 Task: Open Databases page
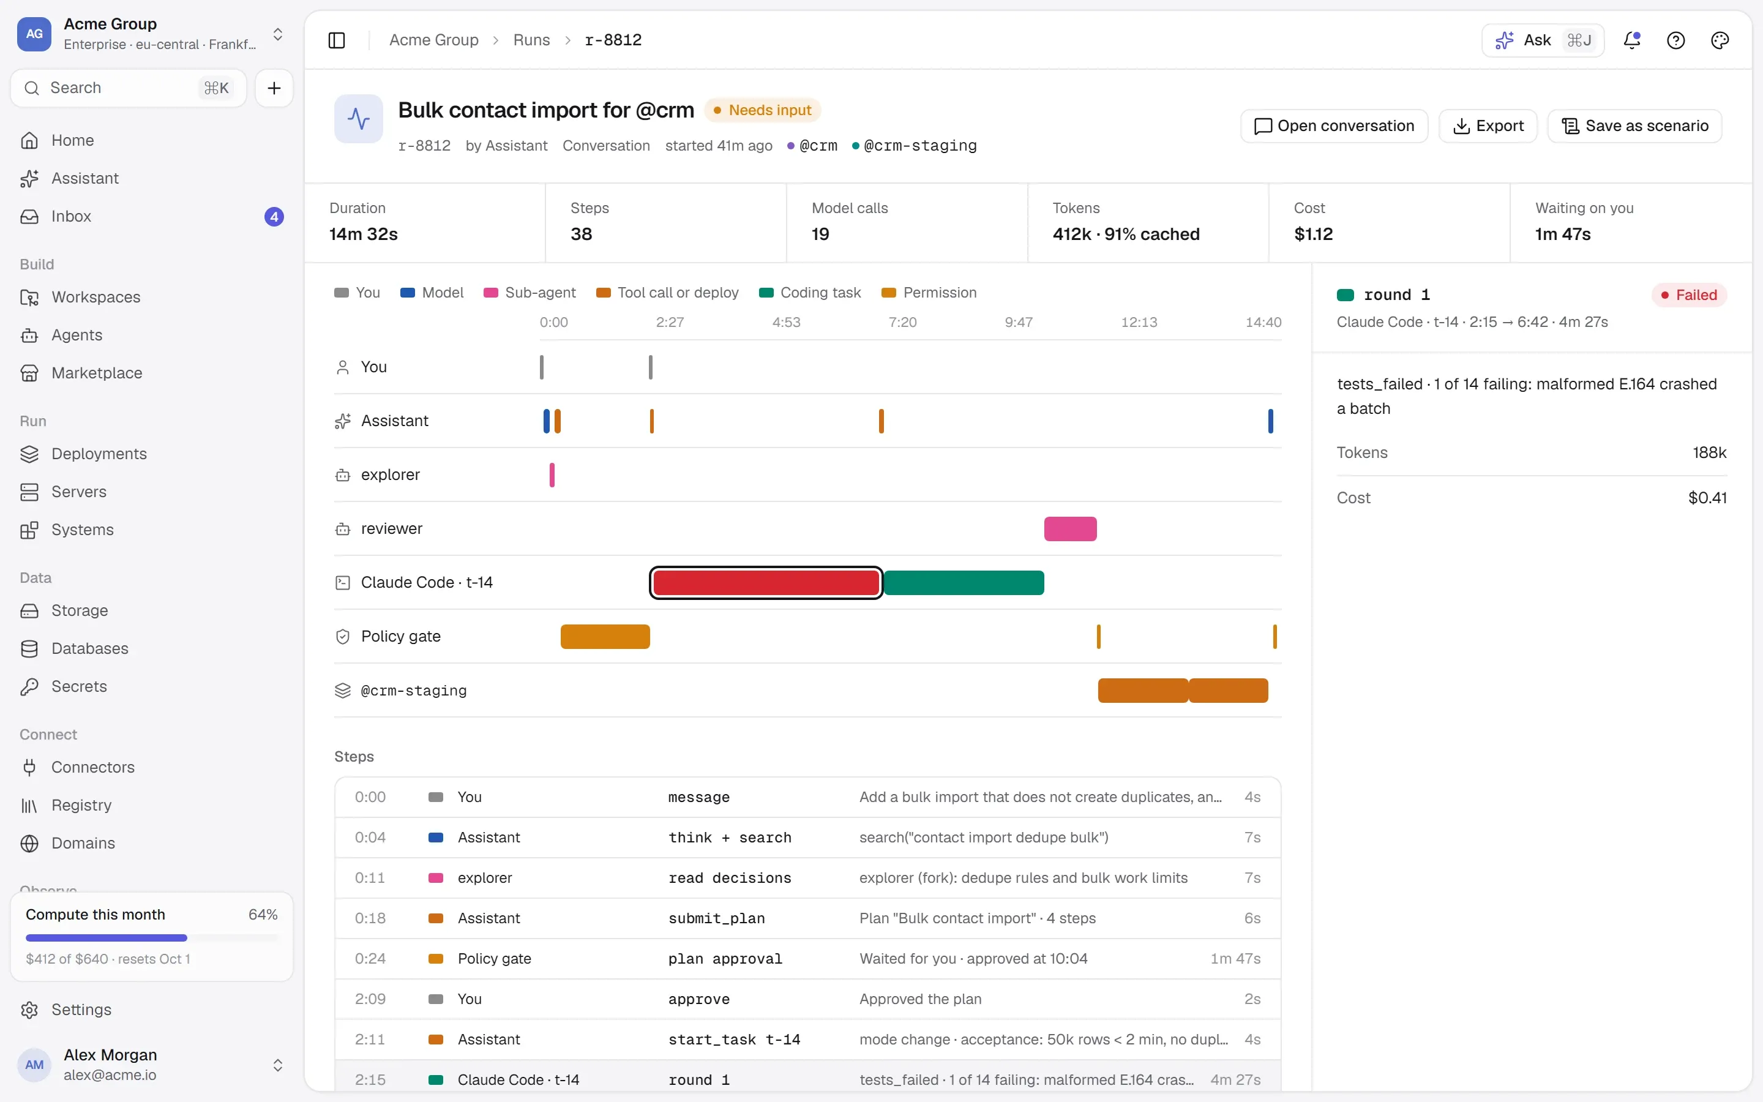(x=152, y=648)
